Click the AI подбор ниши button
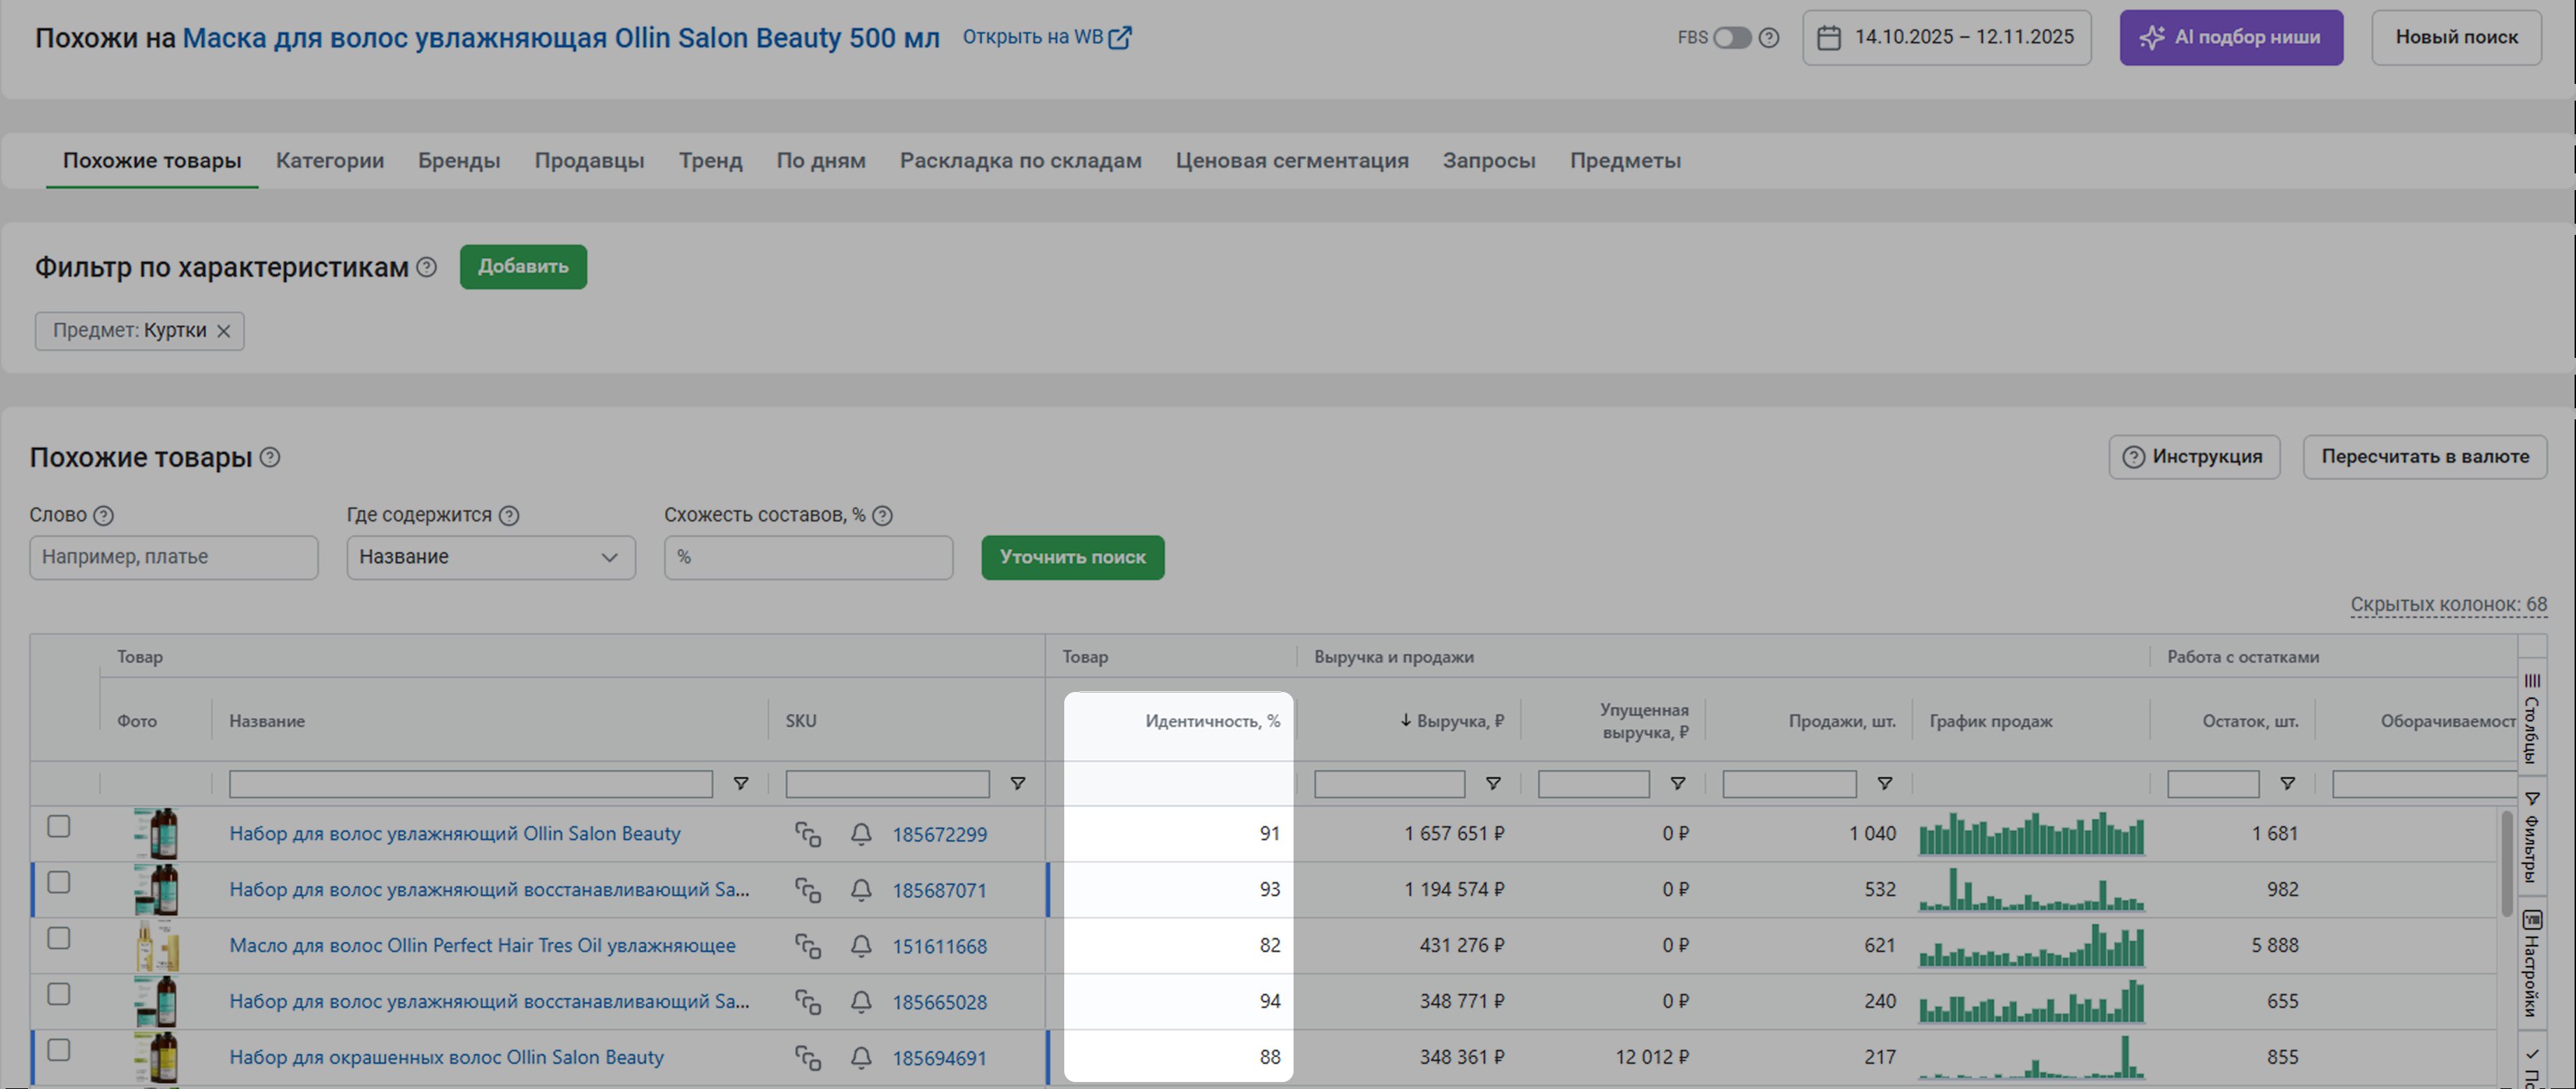The image size is (2576, 1089). click(2230, 38)
